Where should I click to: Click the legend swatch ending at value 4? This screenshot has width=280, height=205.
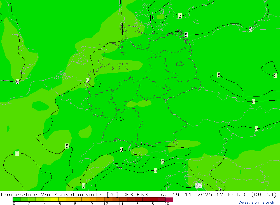tap(39, 199)
